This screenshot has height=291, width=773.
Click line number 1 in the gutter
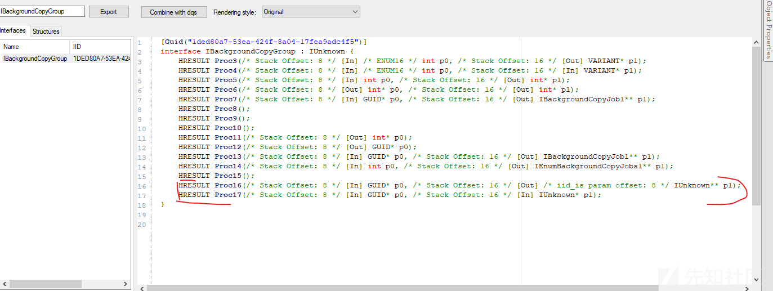tap(140, 43)
